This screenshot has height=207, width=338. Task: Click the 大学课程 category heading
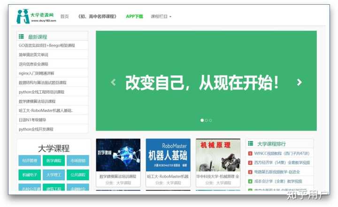tap(54, 148)
